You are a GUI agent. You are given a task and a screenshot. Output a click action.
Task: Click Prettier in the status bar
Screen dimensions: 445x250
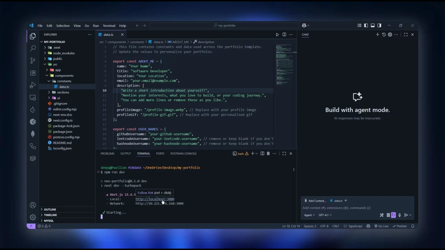pyautogui.click(x=400, y=226)
